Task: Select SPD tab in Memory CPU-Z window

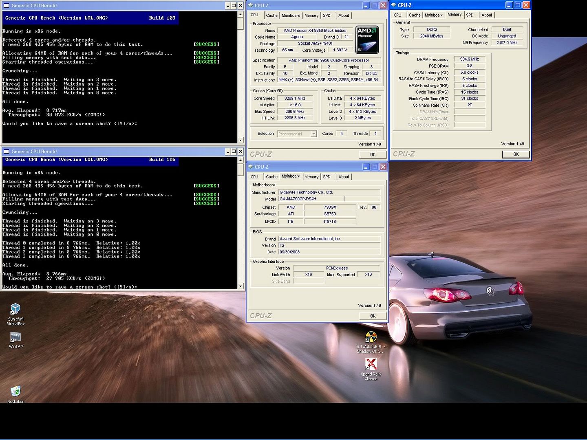Action: (x=470, y=15)
